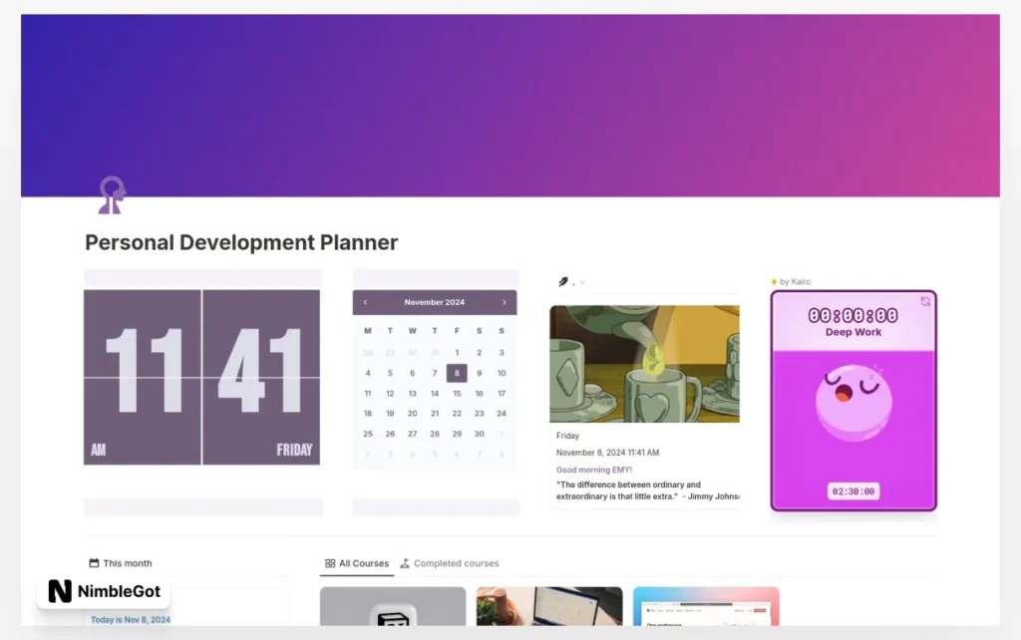Click the grid icon on All Courses
1021x640 pixels.
[x=330, y=564]
